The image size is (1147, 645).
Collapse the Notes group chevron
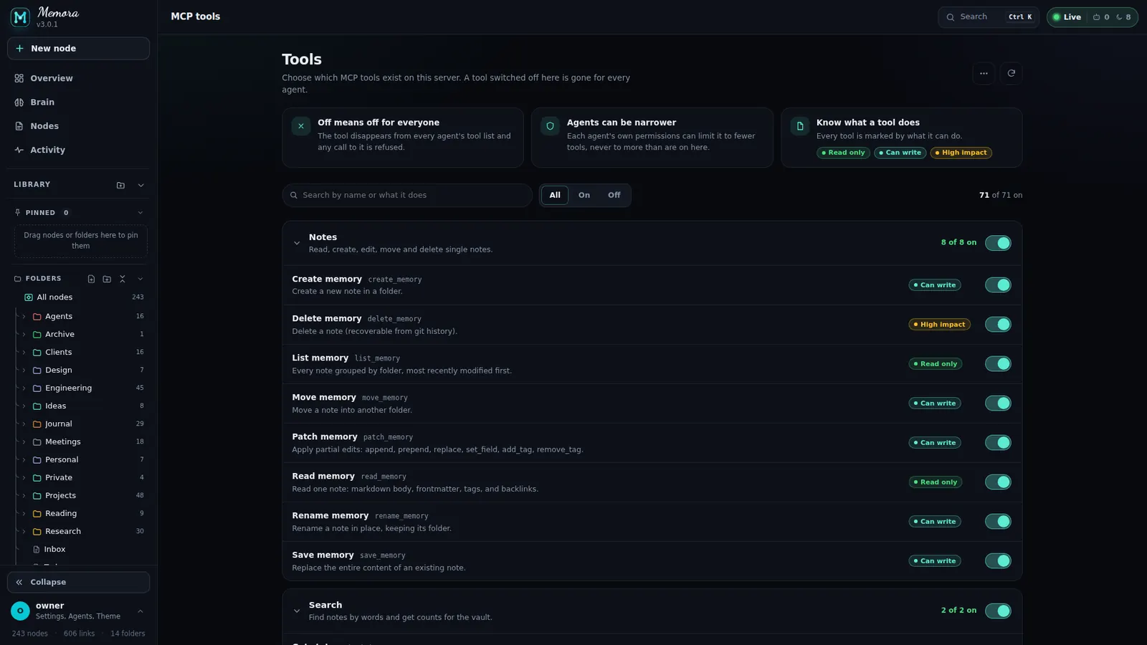pos(297,243)
